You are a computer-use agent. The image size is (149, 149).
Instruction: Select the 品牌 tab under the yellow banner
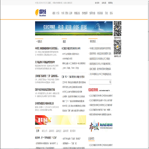pyautogui.click(x=38, y=131)
